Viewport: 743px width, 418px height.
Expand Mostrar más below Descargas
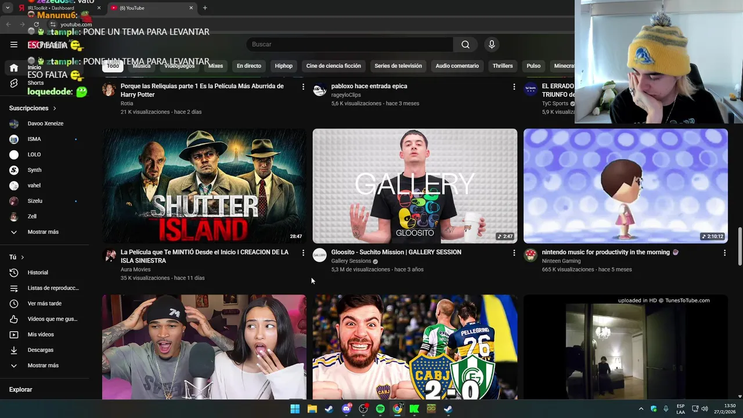point(44,366)
